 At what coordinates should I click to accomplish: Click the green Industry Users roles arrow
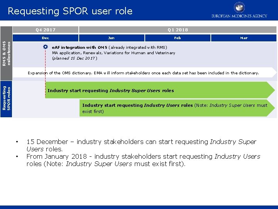click(x=177, y=108)
